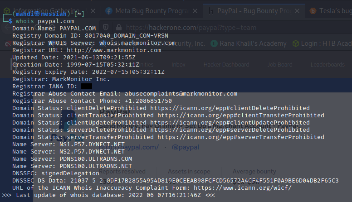Click Updated Date 2021-06-13T09:21:55Z
This screenshot has height=202, width=352.
(74, 58)
